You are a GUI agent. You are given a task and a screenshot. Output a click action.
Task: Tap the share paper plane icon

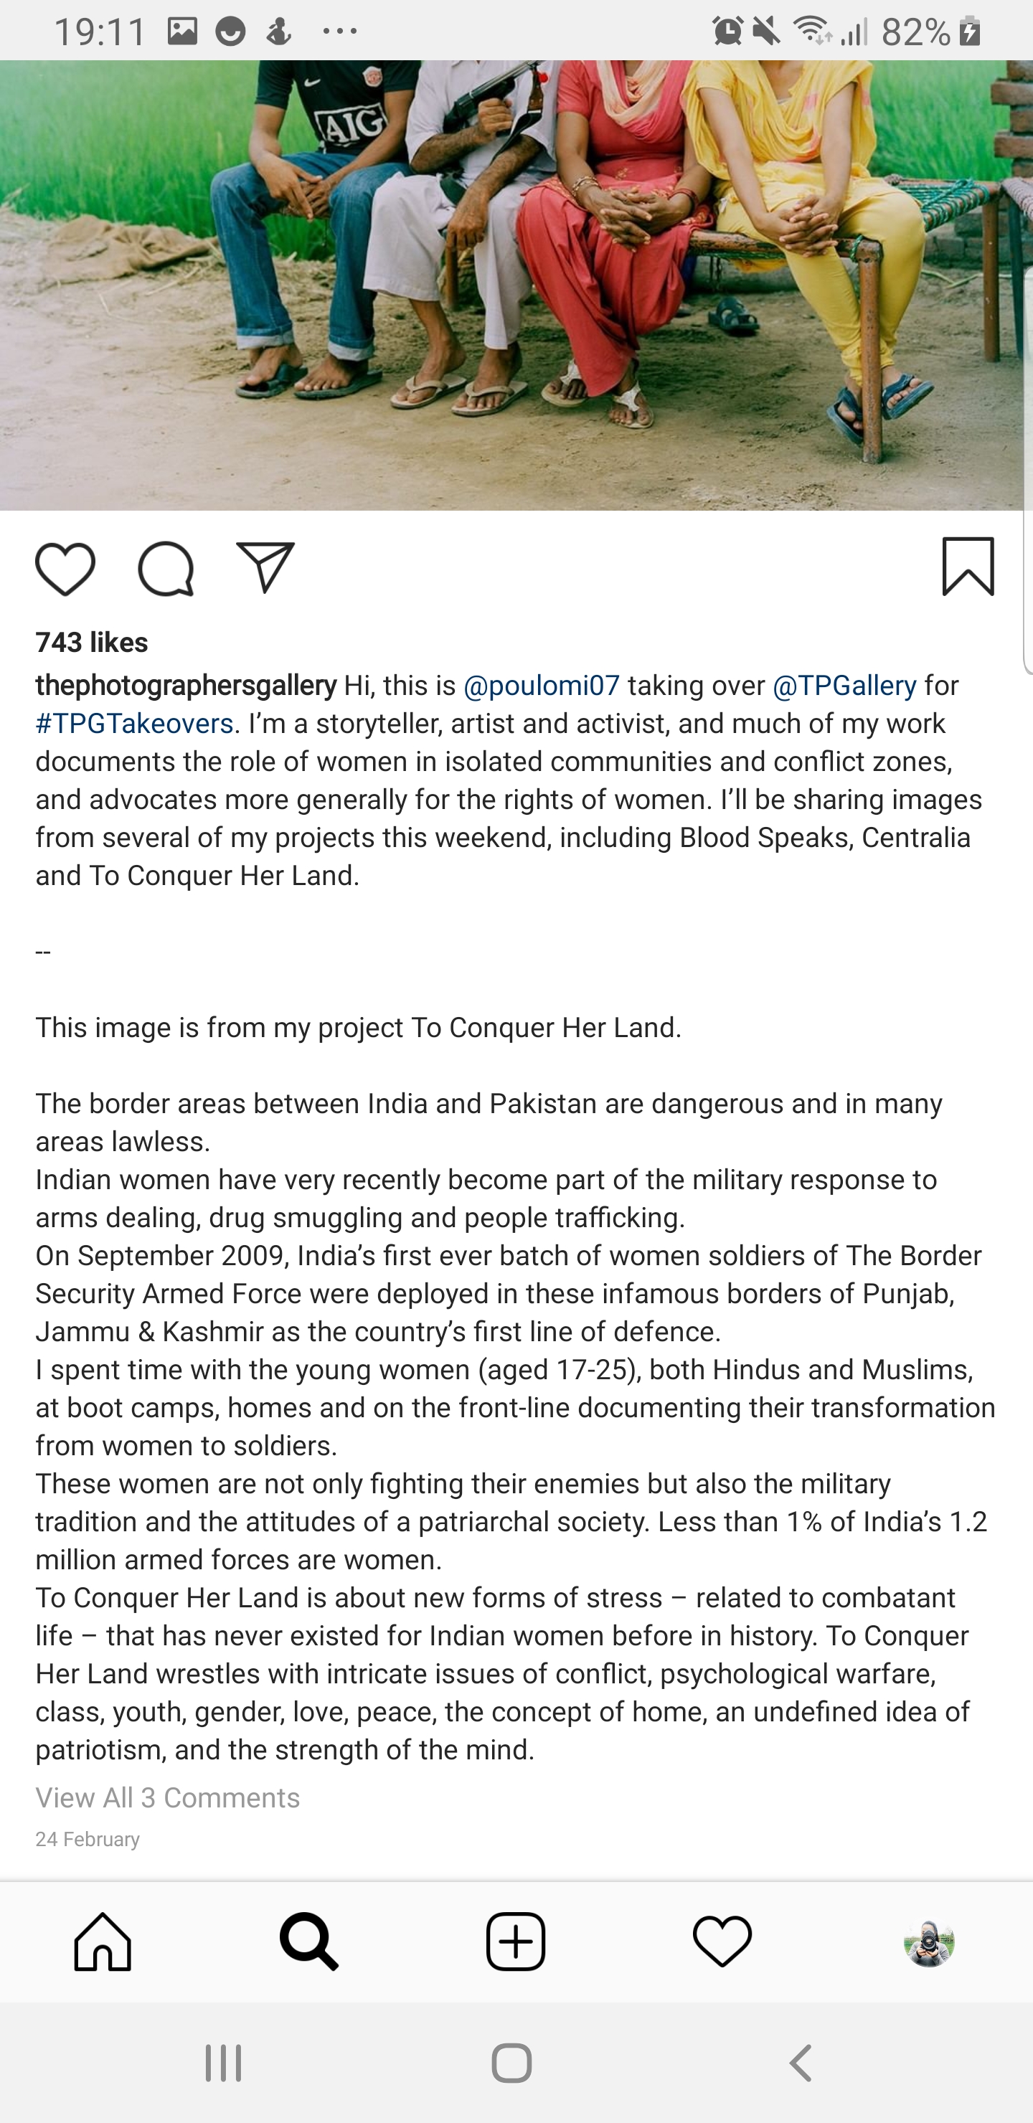click(265, 567)
